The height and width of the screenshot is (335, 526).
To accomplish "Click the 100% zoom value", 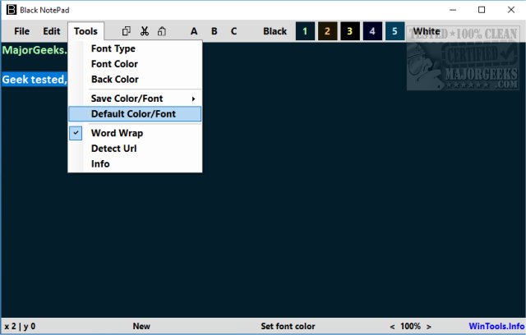I will click(410, 326).
